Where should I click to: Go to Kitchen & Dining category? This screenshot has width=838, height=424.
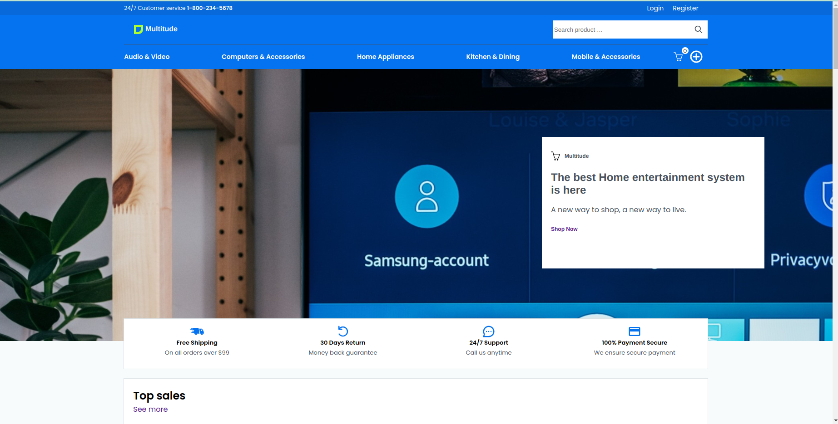tap(493, 57)
